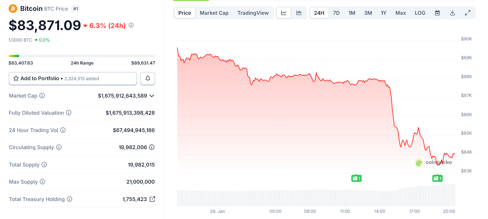Select the star icon in Add to Portfolio
This screenshot has height=219, width=488.
tap(16, 78)
